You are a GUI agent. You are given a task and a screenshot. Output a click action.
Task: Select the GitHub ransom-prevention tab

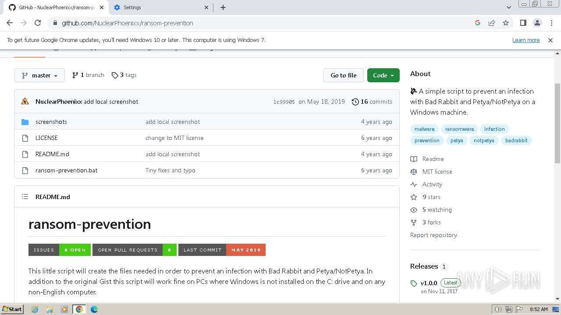[x=56, y=7]
